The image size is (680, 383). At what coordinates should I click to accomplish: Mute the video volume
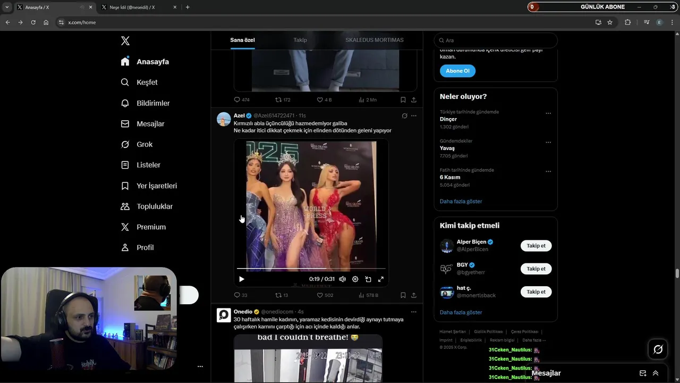pos(343,279)
